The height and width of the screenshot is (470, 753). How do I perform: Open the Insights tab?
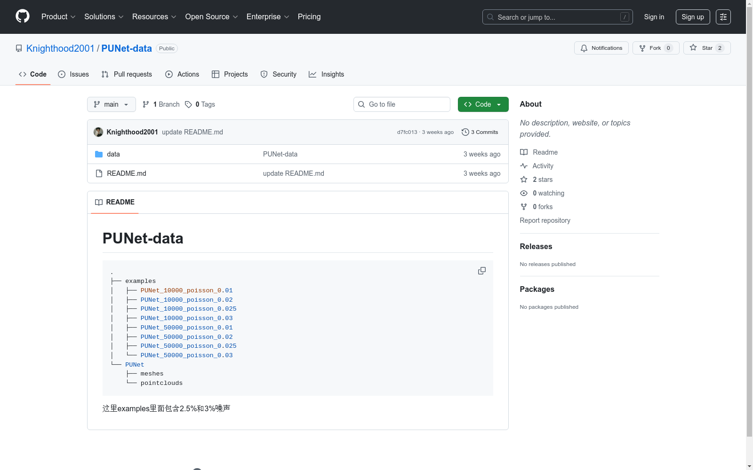pyautogui.click(x=326, y=74)
